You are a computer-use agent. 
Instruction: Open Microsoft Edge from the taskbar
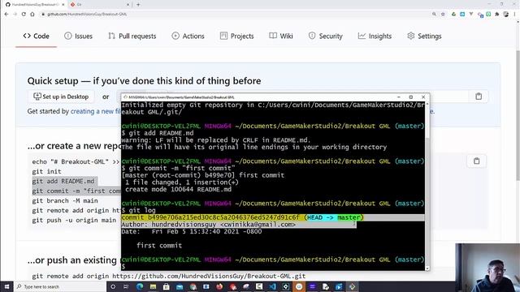click(140, 286)
